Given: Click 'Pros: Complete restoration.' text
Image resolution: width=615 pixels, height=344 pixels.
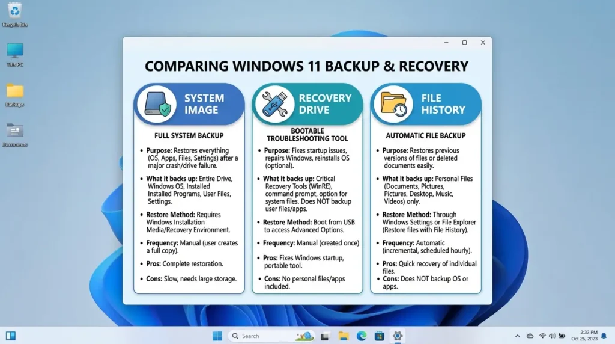Looking at the screenshot, I should 185,264.
